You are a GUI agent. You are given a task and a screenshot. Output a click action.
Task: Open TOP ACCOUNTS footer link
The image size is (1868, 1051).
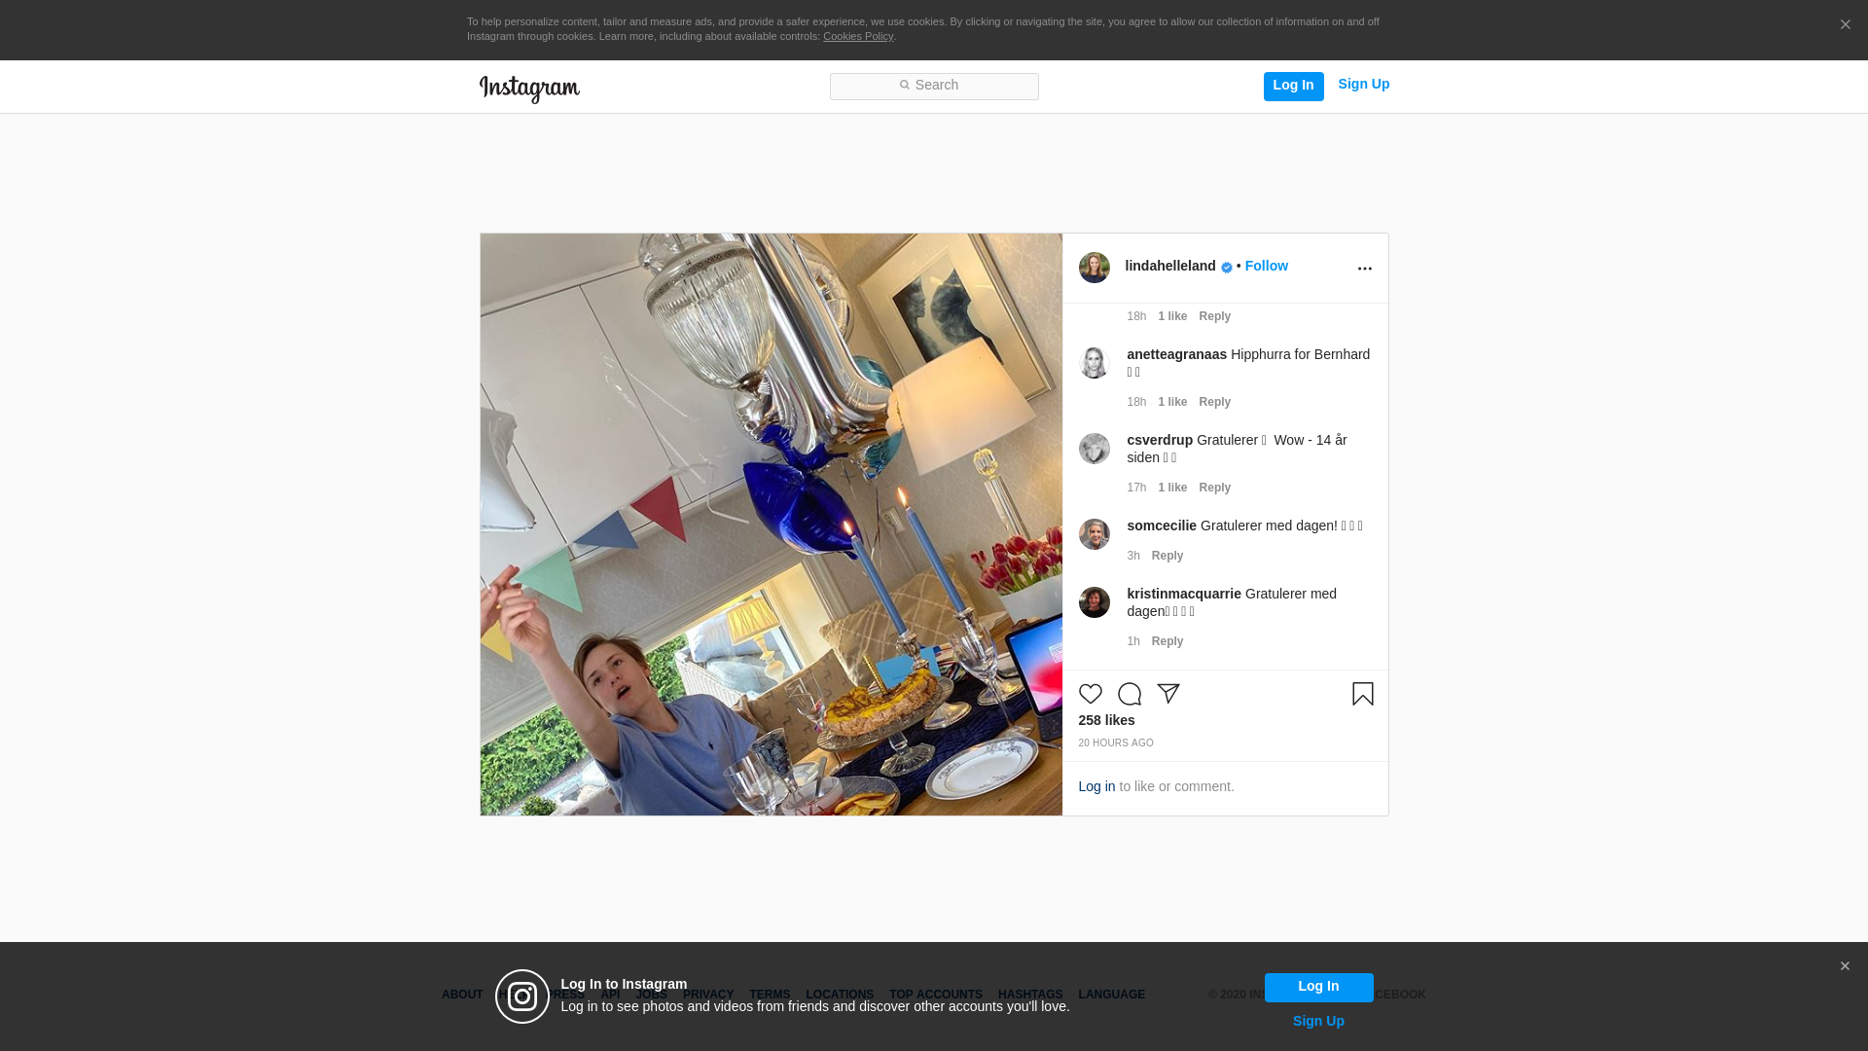(x=936, y=996)
